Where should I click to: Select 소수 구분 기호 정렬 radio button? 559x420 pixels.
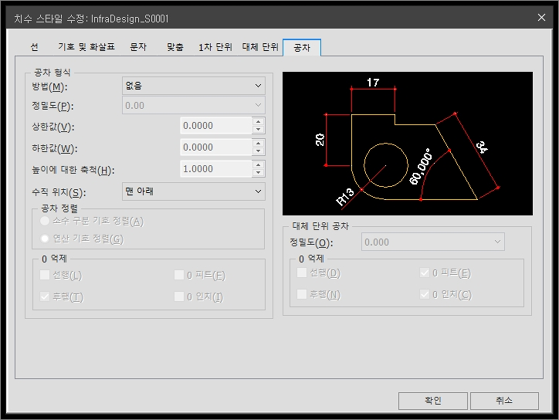coord(45,221)
